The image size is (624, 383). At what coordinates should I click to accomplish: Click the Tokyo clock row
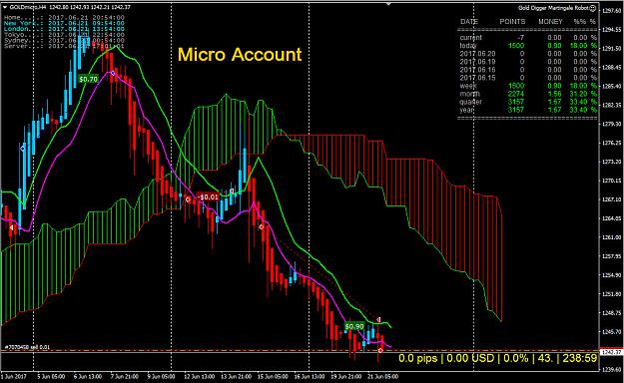(x=64, y=35)
